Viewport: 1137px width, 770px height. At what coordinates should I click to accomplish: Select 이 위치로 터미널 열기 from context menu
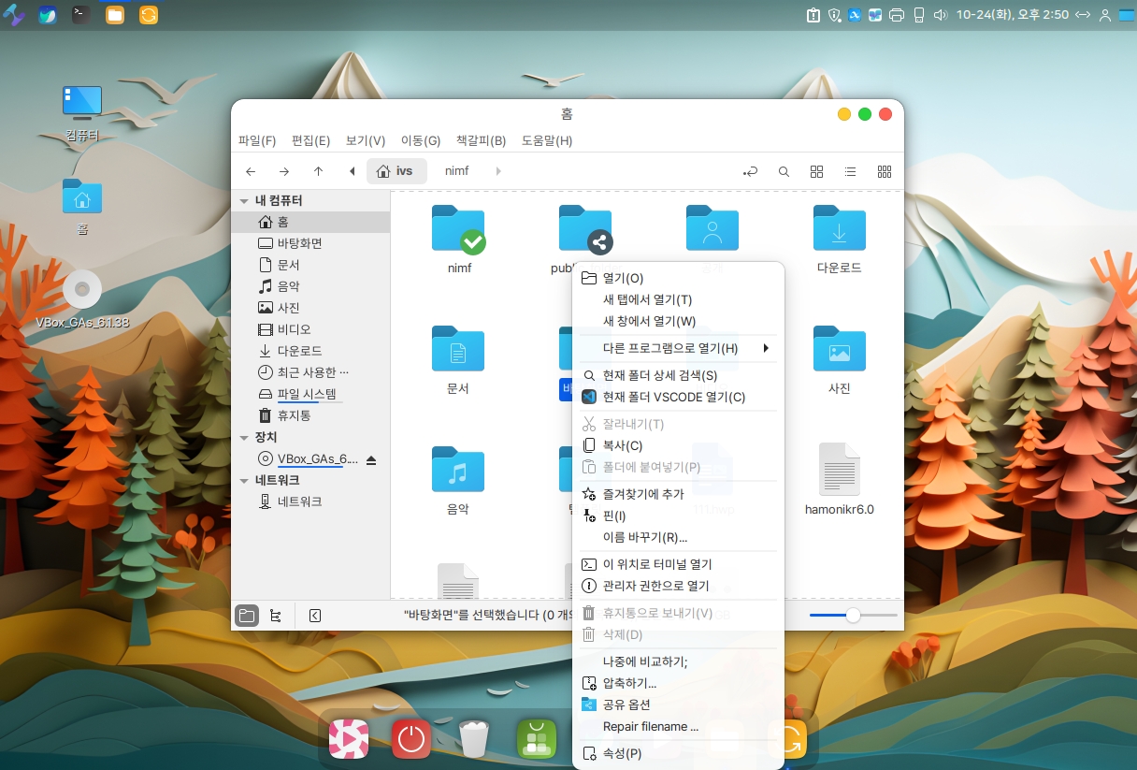[656, 564]
